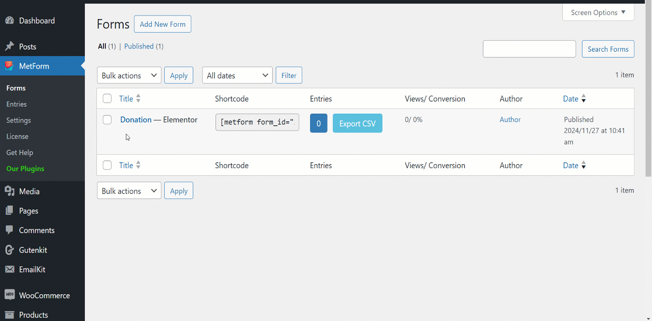Open MetForm menu item
The width and height of the screenshot is (652, 321).
click(42, 66)
